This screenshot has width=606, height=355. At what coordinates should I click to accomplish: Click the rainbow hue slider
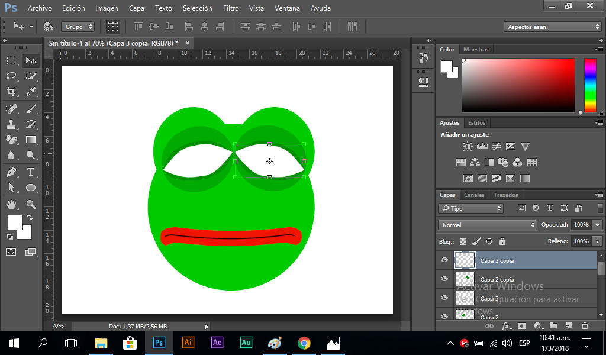tap(590, 85)
